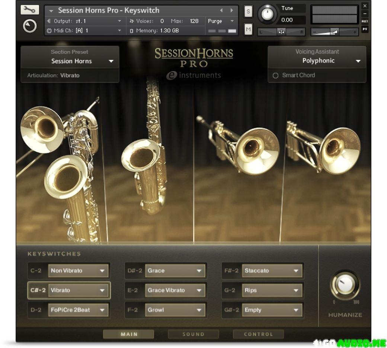
Task: Click the Articulation: Vibrato label
Action: pos(53,76)
